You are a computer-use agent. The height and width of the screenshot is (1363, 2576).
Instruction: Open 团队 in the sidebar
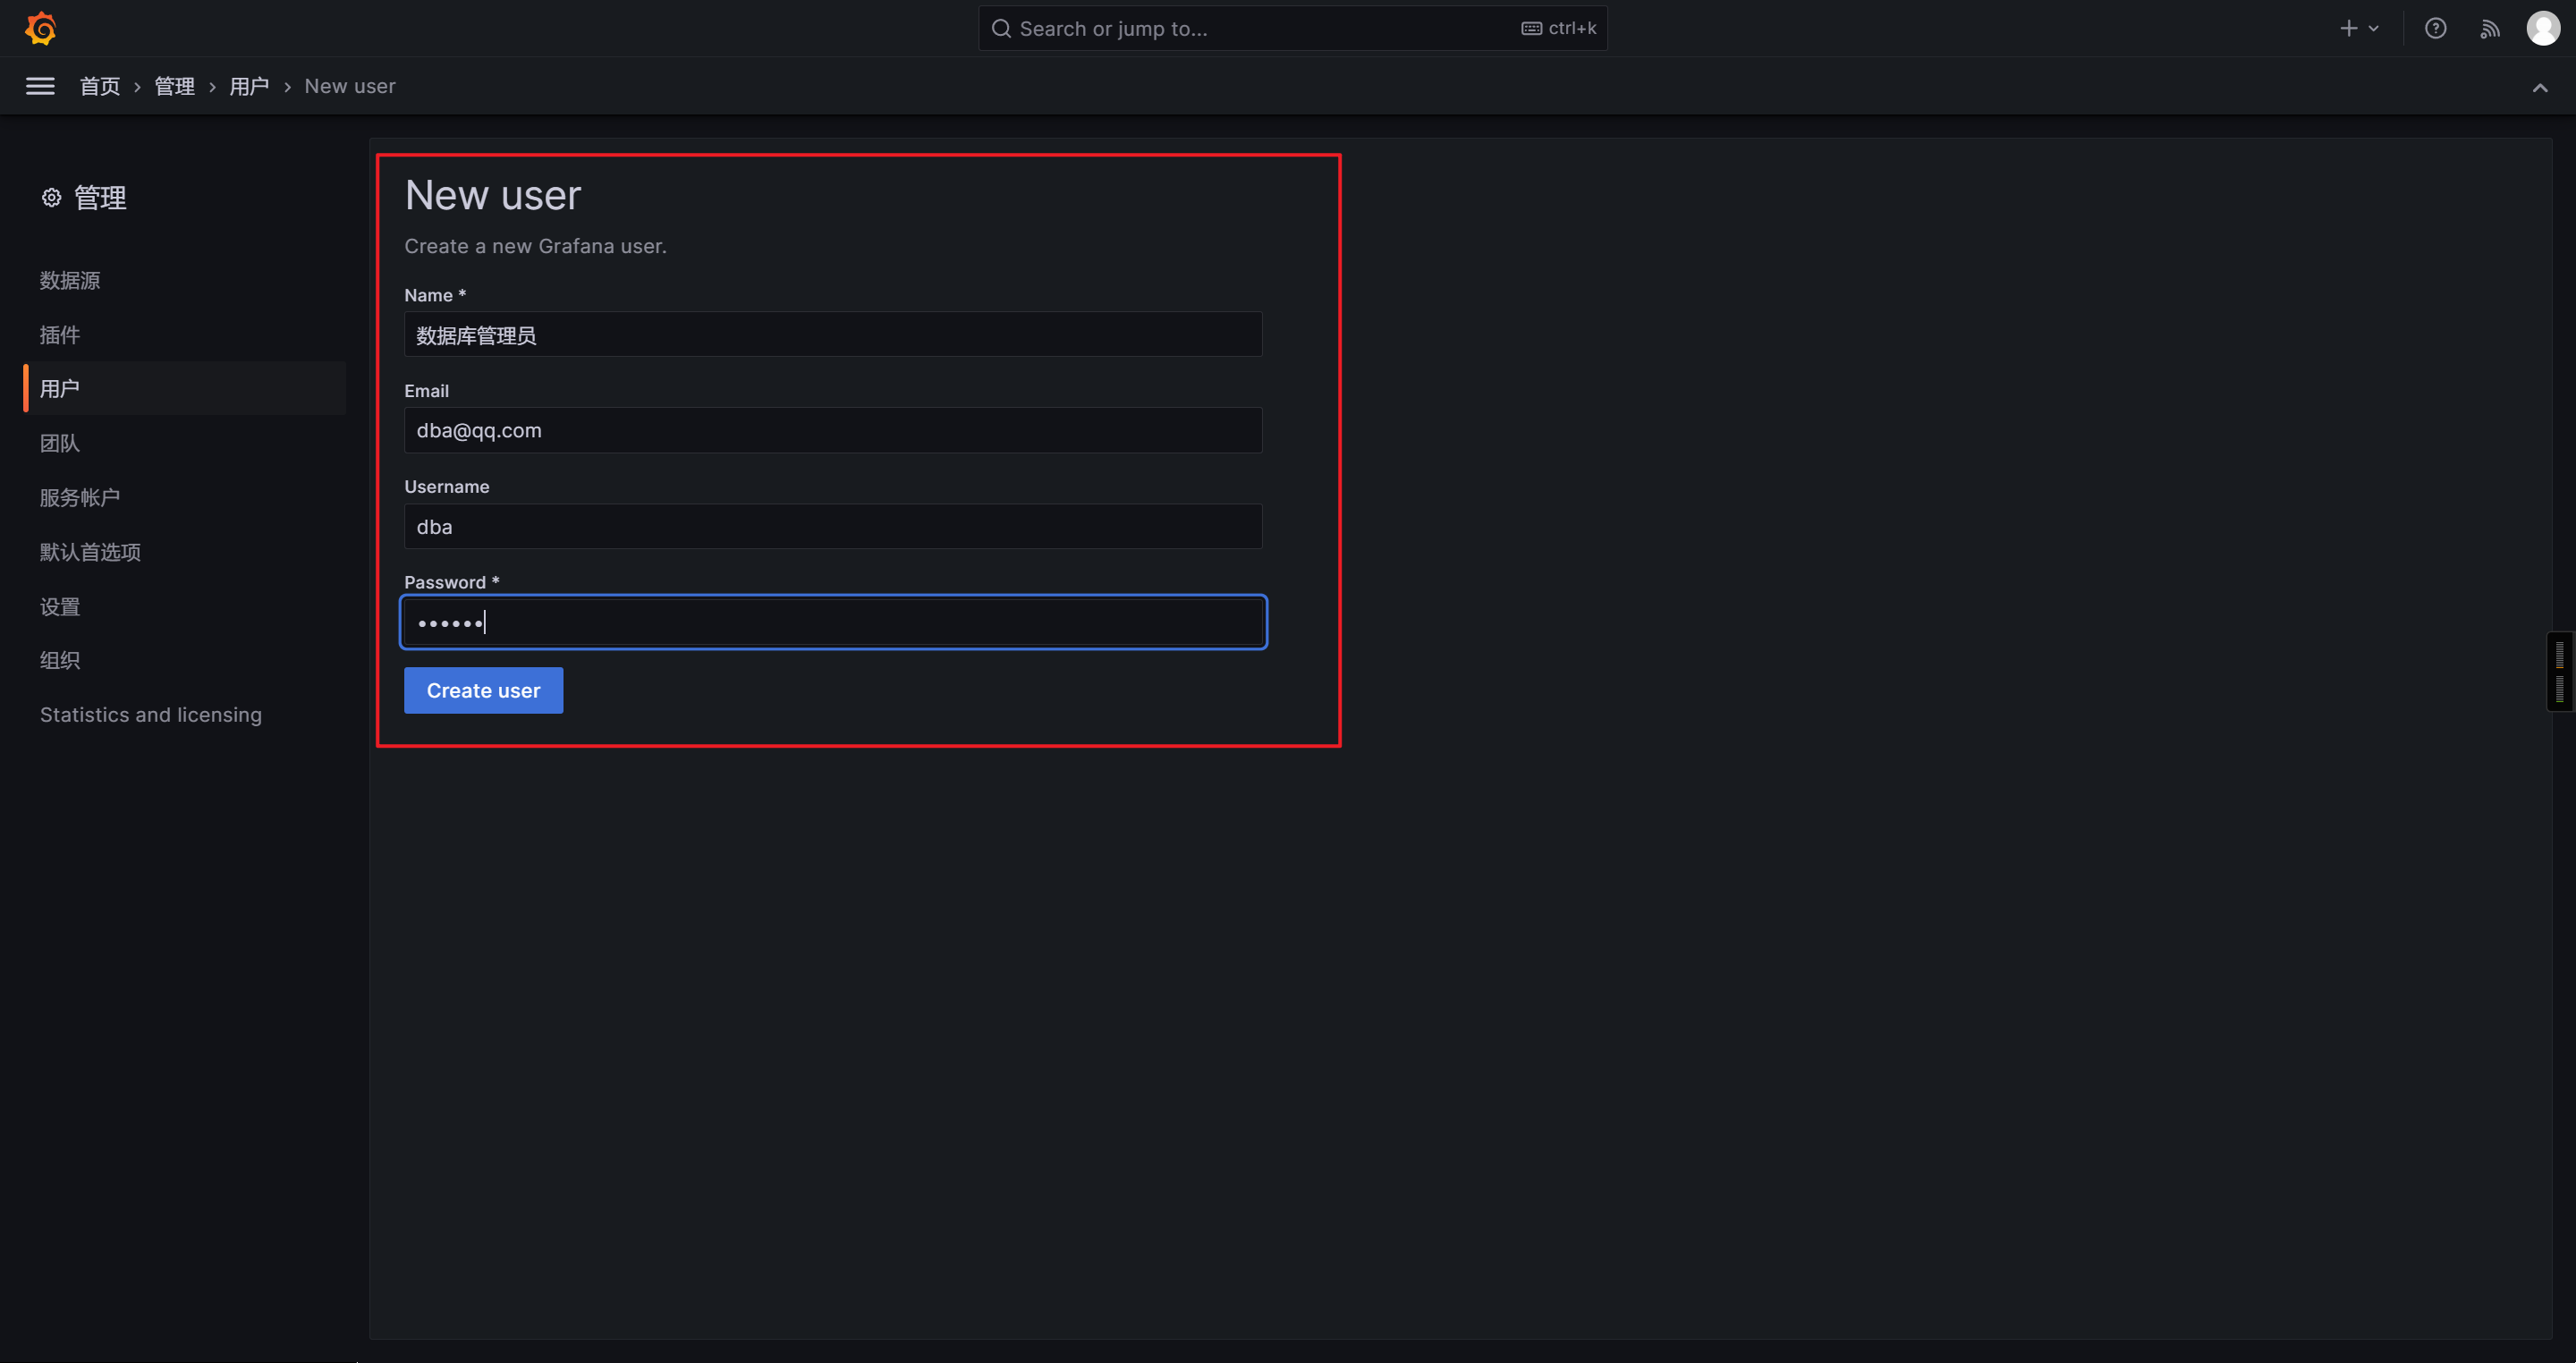click(60, 442)
